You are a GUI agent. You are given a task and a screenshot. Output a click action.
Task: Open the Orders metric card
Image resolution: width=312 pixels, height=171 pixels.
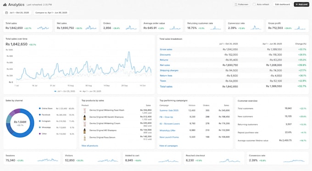pos(120,26)
